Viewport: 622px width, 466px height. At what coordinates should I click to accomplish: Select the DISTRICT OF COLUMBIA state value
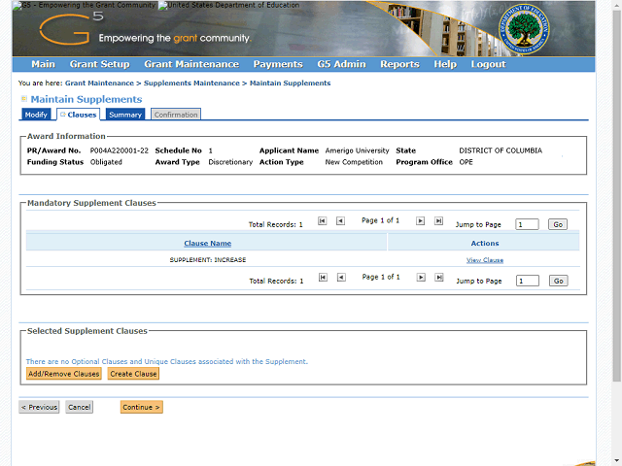(501, 150)
